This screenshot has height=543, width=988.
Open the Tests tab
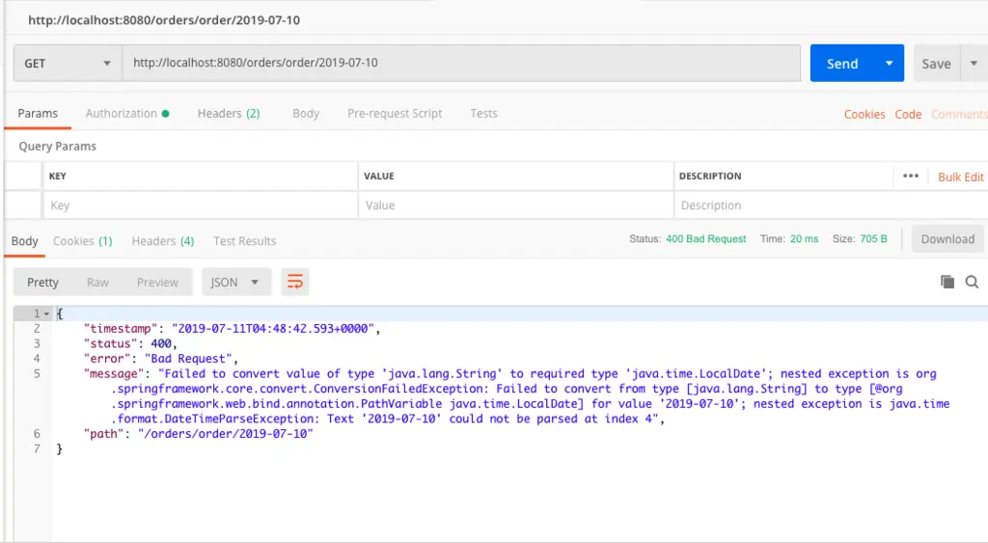click(484, 114)
